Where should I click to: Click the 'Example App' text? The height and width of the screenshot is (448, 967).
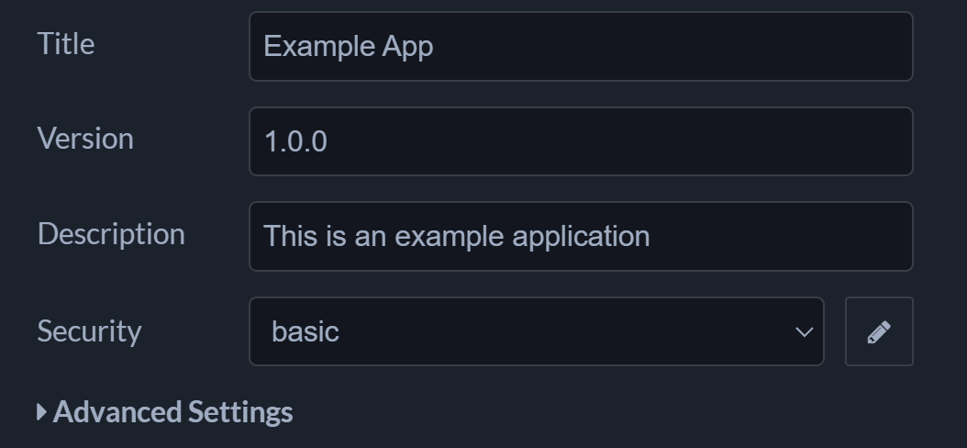click(x=348, y=47)
